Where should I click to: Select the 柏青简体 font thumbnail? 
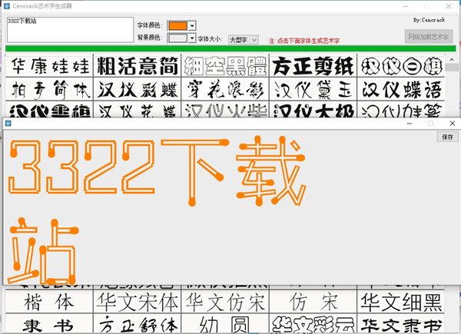click(49, 89)
